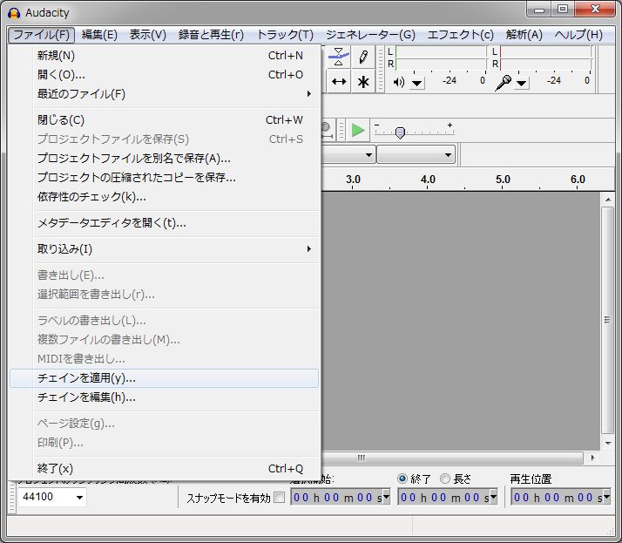The width and height of the screenshot is (622, 543).
Task: Open the 録音と再生(r) menu
Action: (x=211, y=35)
